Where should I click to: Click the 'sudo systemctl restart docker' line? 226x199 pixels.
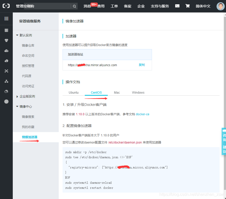click(x=89, y=188)
